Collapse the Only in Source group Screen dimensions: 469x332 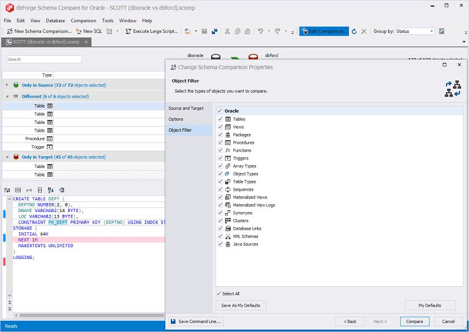[x=7, y=84]
